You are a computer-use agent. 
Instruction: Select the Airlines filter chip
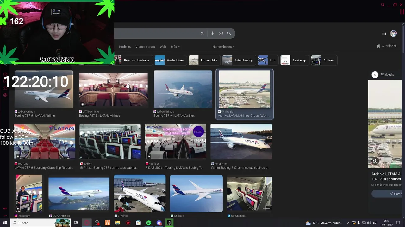point(324,60)
